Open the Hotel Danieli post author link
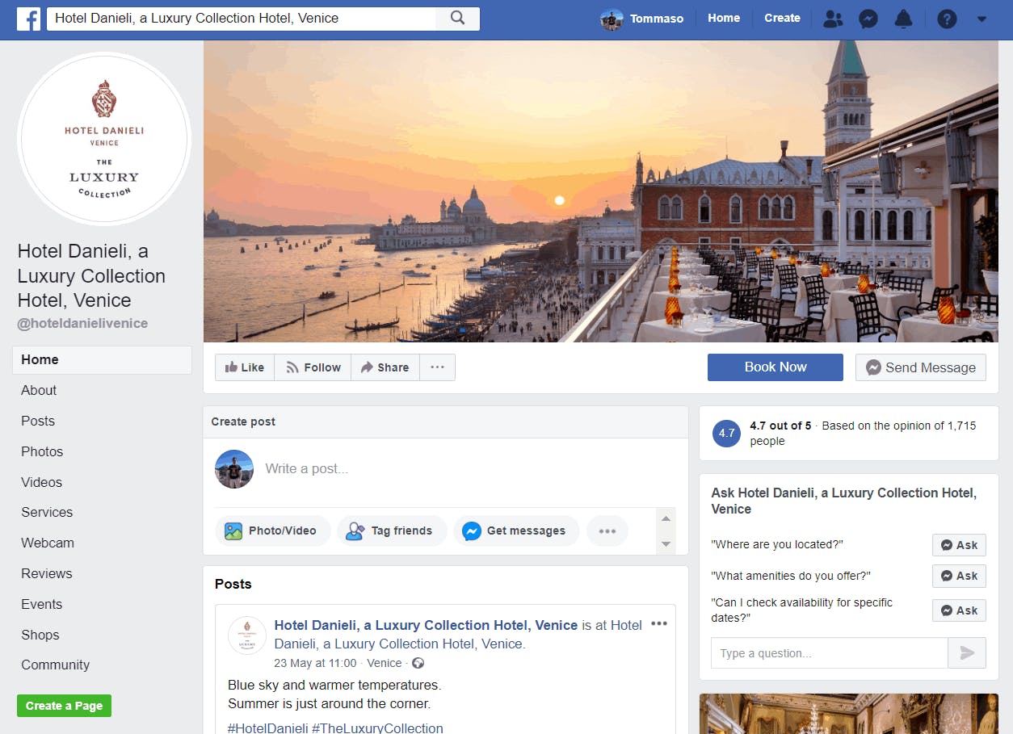 (426, 625)
